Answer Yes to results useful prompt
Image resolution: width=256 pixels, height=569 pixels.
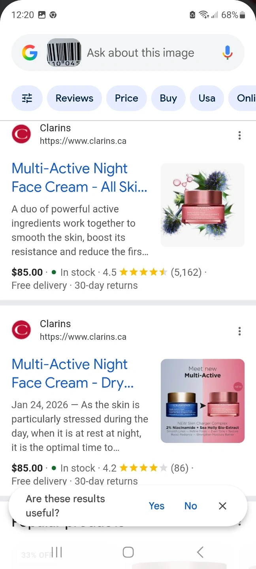[x=156, y=506]
